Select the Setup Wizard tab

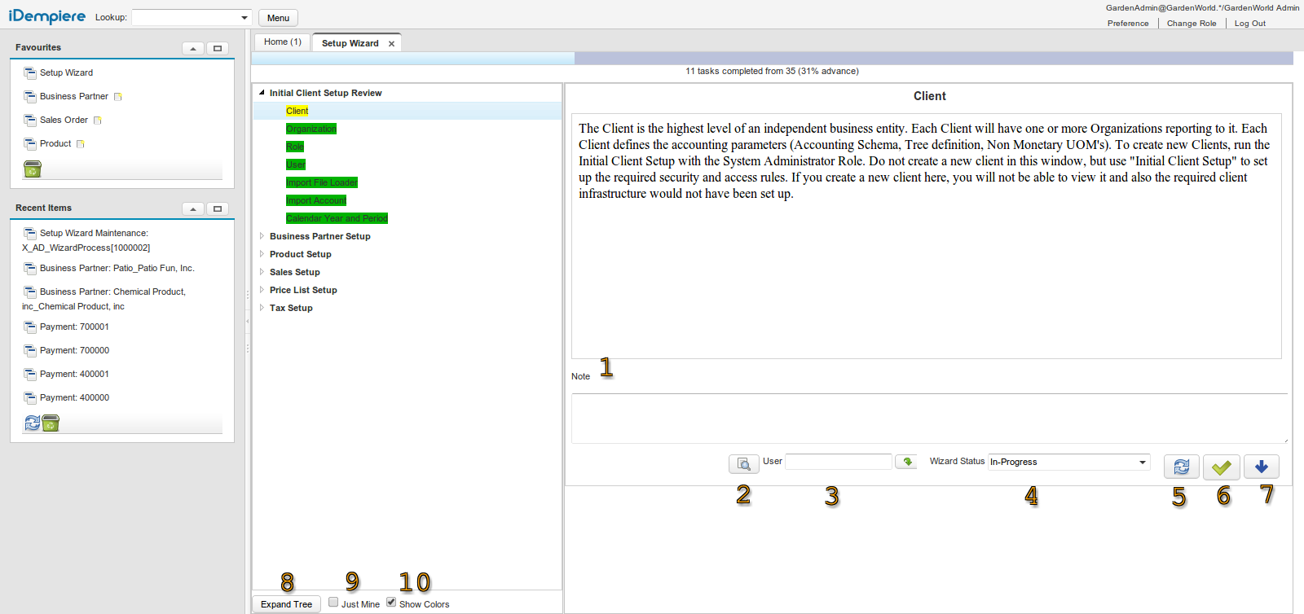pos(350,43)
